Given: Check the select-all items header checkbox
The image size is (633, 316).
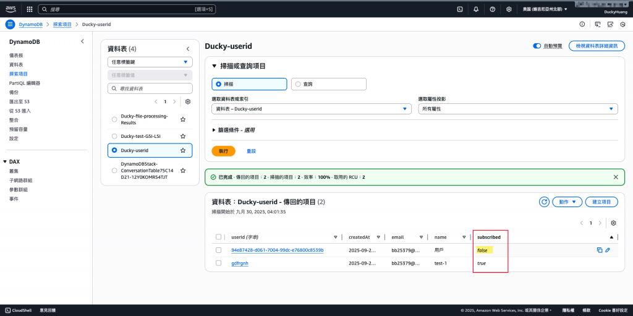Looking at the screenshot, I should (x=218, y=237).
